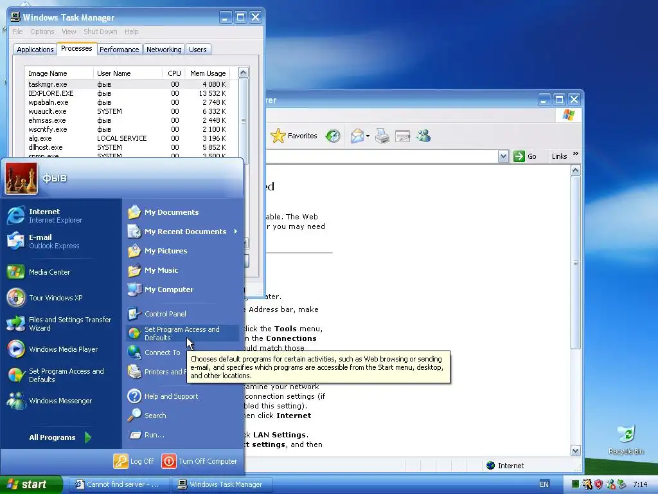Open My Documents folder

pos(163,212)
